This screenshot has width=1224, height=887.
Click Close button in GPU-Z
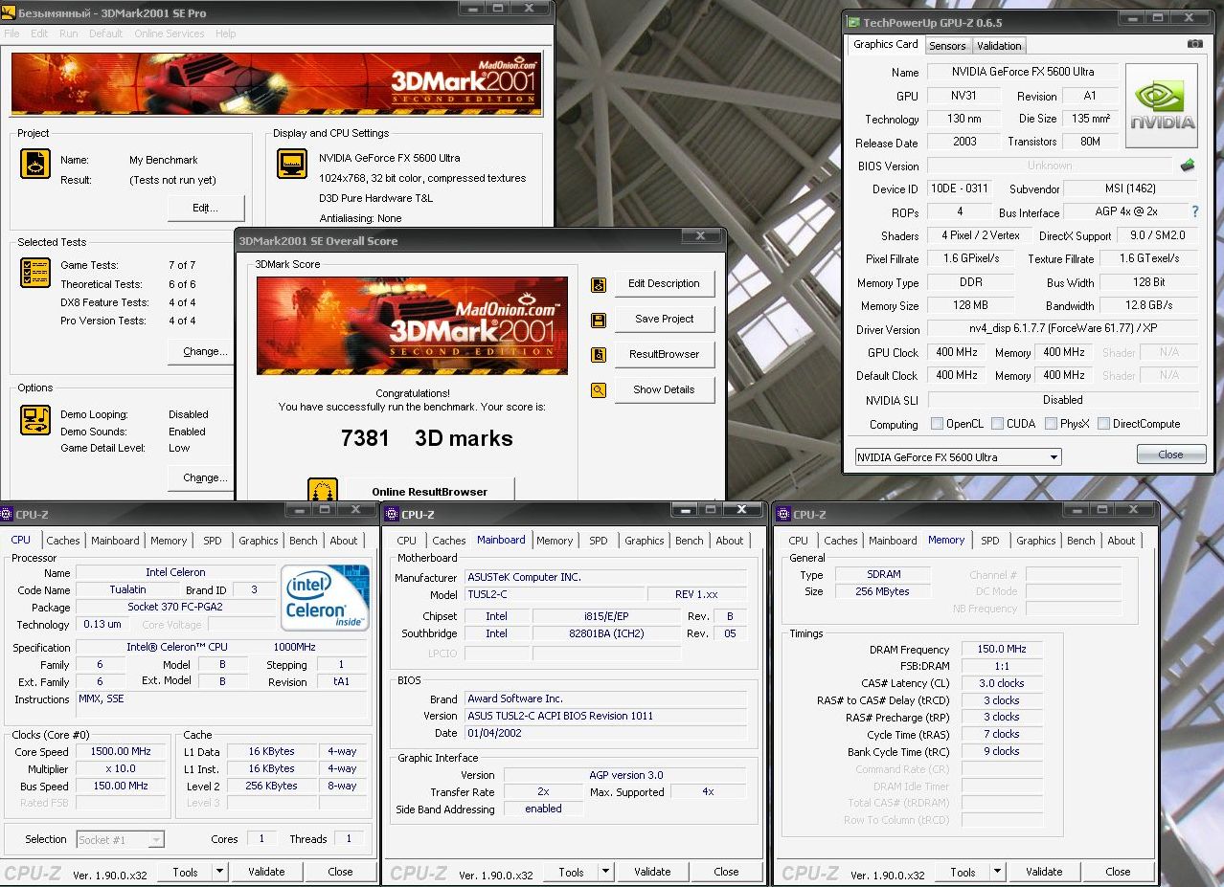1170,455
